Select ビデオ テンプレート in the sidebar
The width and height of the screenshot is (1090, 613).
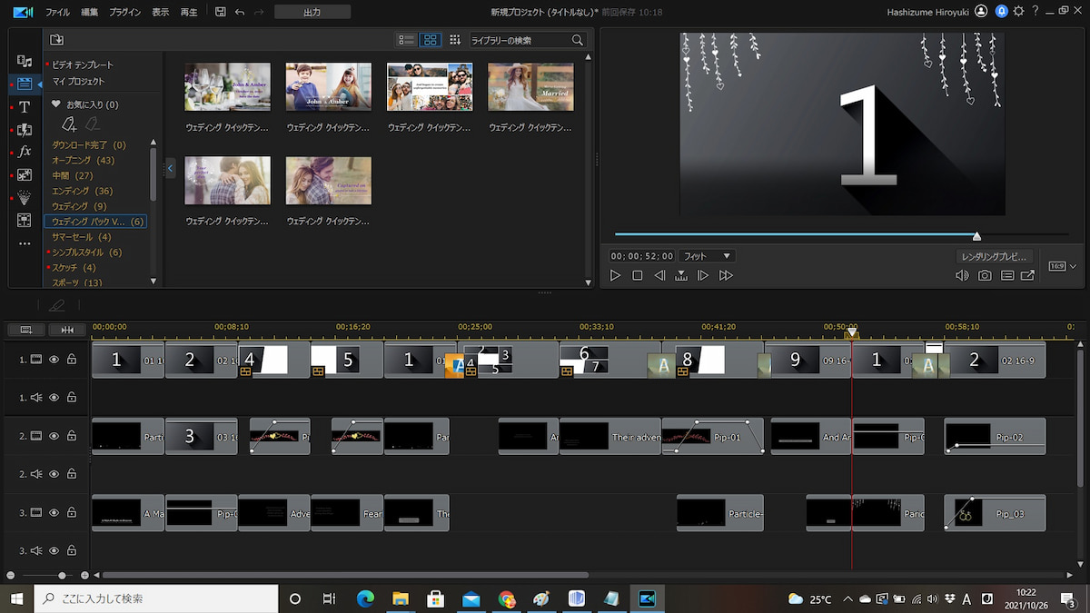[x=83, y=65]
